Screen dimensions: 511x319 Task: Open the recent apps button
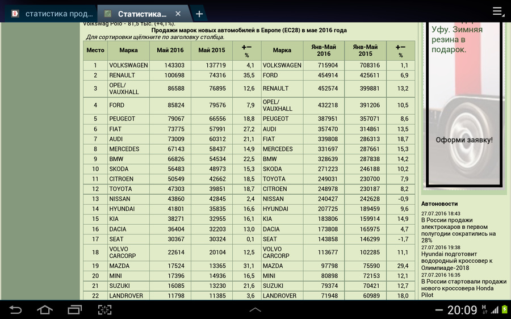[74, 309]
